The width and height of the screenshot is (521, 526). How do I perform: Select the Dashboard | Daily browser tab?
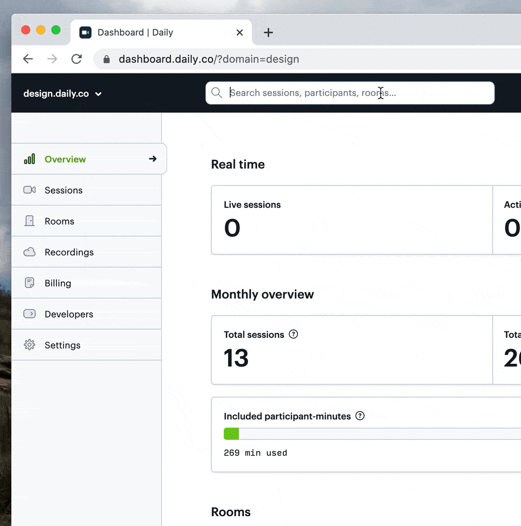click(161, 33)
